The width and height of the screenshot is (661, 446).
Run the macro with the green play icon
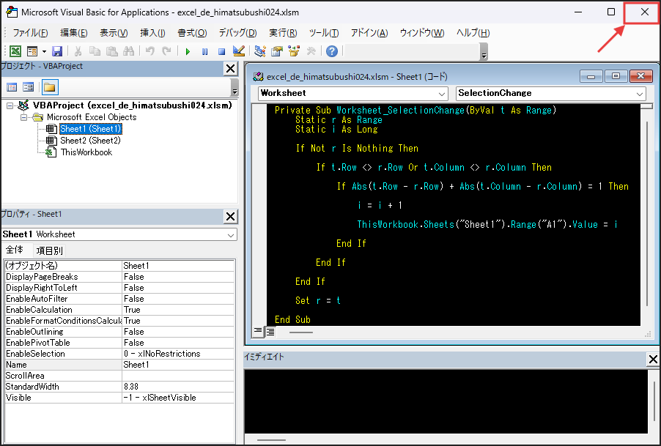[188, 51]
